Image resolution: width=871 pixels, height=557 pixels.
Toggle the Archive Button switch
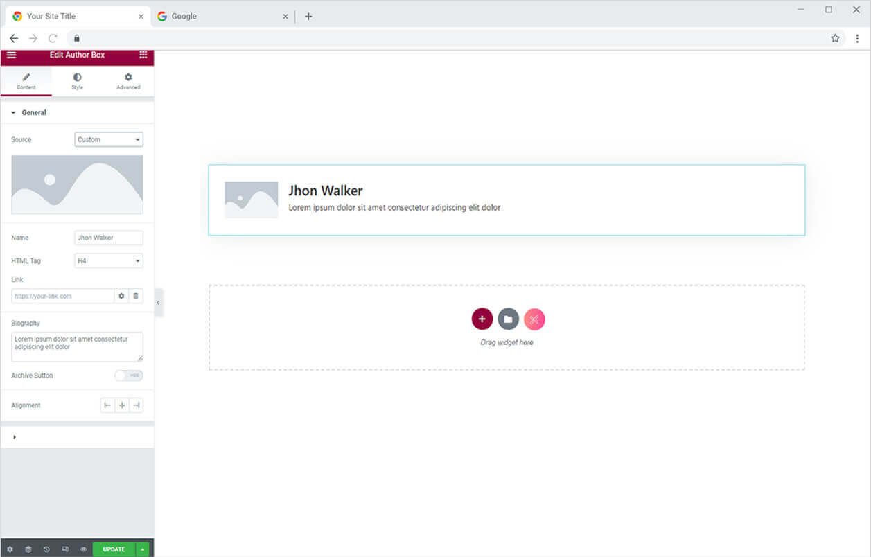point(128,375)
